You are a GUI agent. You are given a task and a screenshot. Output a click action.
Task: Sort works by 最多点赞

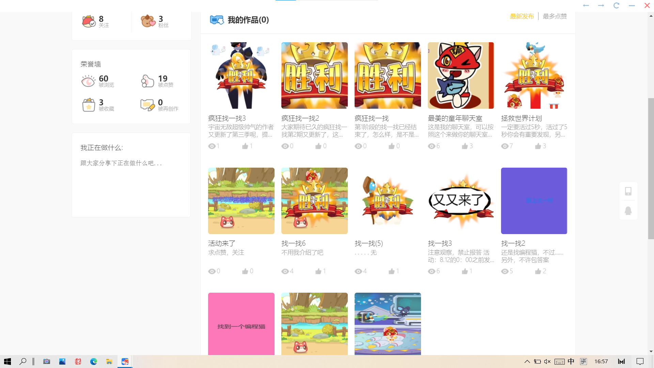point(555,16)
